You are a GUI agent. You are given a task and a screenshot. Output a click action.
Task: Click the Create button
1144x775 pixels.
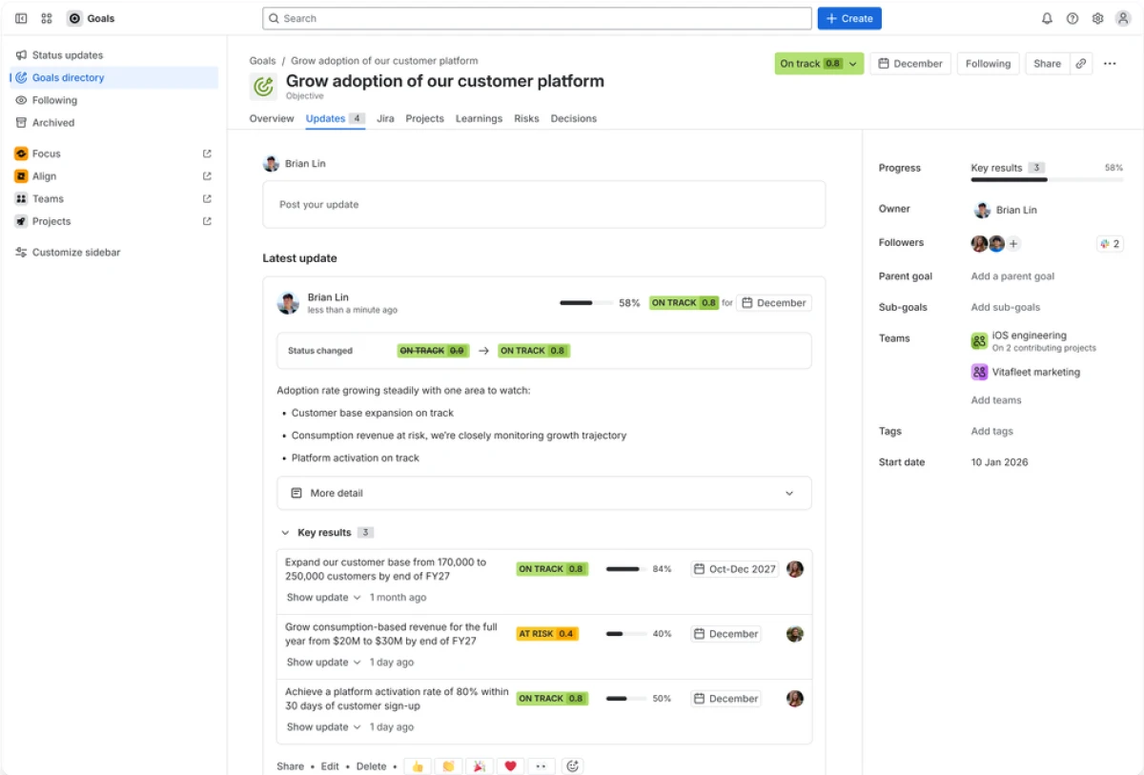pyautogui.click(x=848, y=18)
